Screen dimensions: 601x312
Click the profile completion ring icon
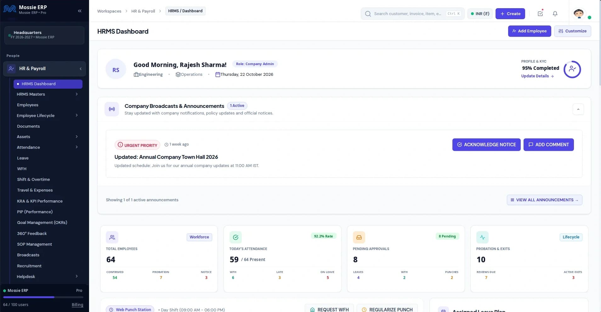tap(572, 69)
